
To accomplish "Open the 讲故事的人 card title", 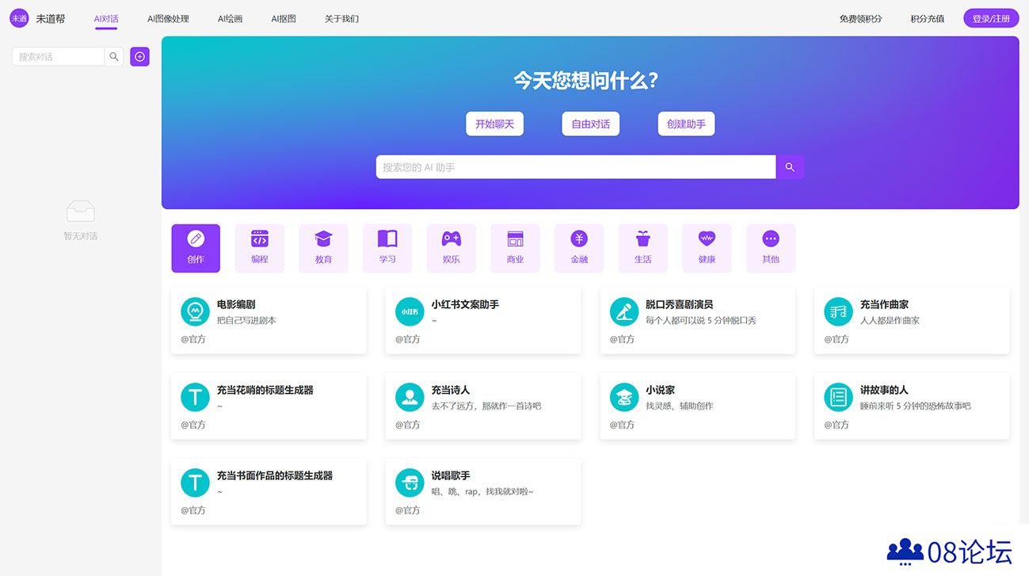I will point(884,390).
